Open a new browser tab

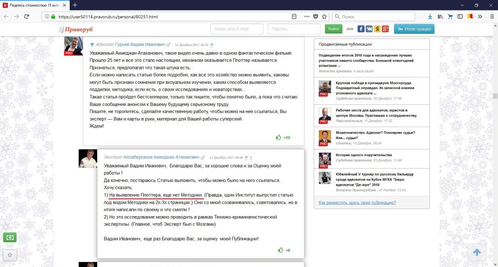coord(75,5)
